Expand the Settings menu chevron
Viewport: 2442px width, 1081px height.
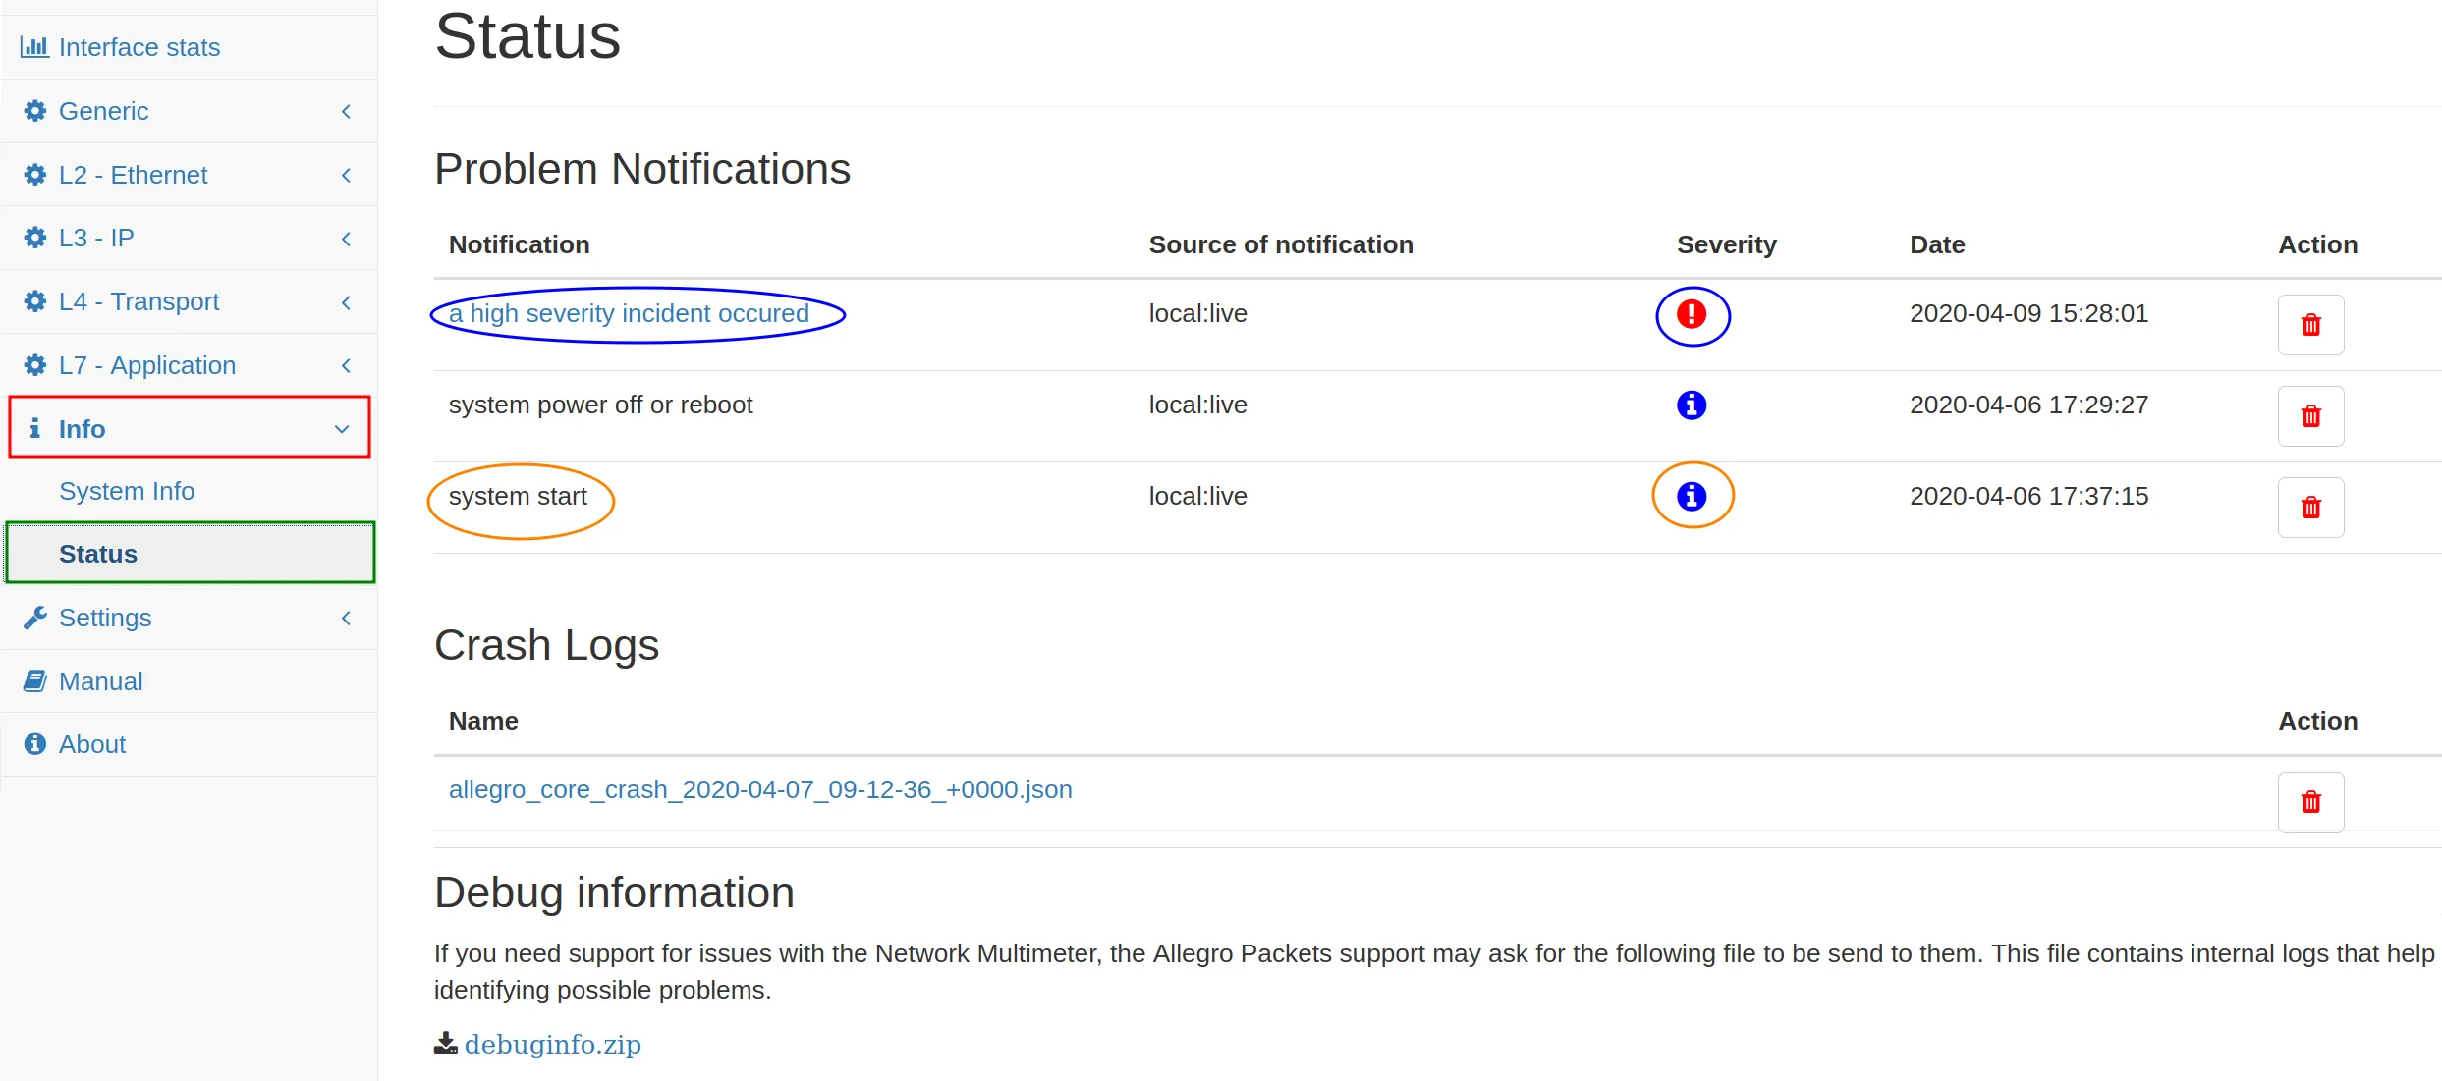click(346, 618)
